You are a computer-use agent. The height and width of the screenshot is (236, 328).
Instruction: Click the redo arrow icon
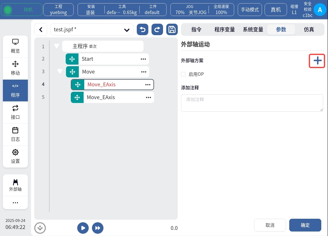coord(157,30)
